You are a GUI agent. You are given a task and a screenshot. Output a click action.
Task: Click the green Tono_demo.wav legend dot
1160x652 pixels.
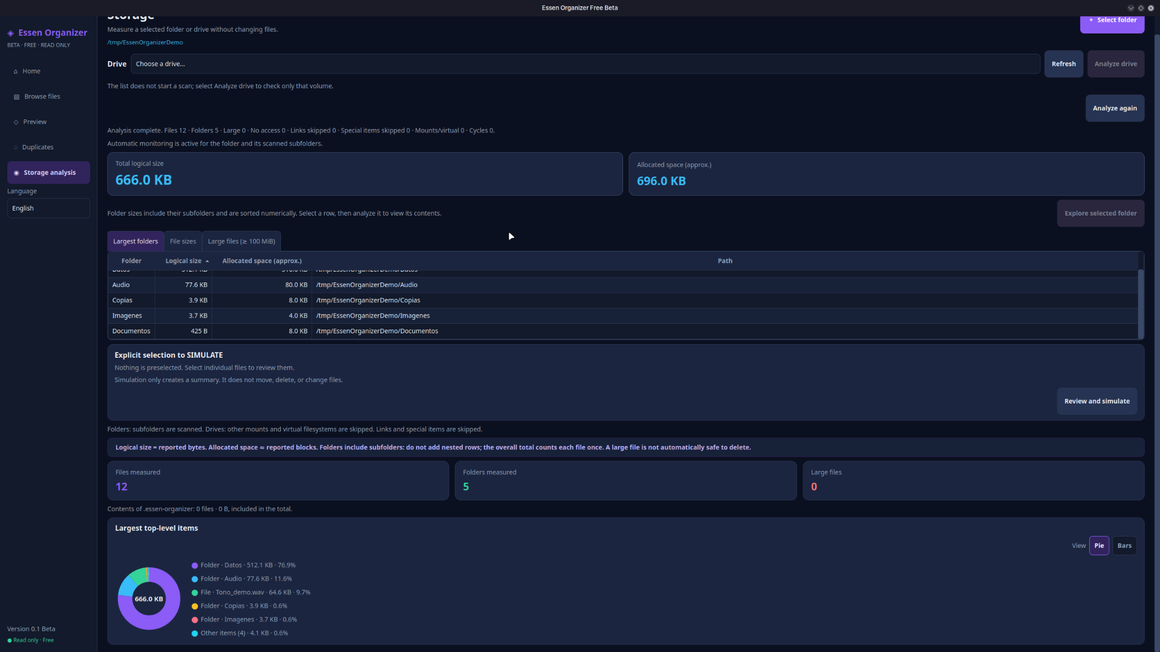pyautogui.click(x=195, y=593)
